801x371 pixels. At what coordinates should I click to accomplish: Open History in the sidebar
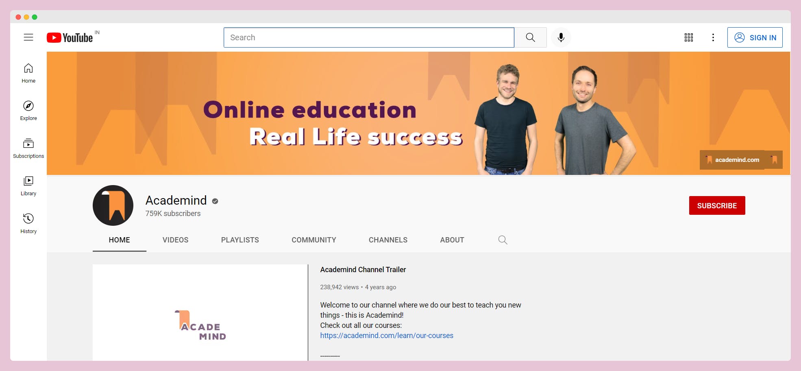coord(28,224)
